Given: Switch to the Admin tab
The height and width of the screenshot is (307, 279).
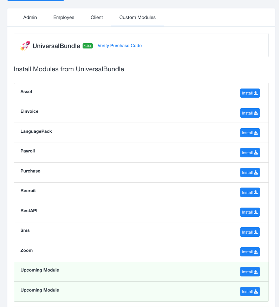Looking at the screenshot, I should coord(30,17).
